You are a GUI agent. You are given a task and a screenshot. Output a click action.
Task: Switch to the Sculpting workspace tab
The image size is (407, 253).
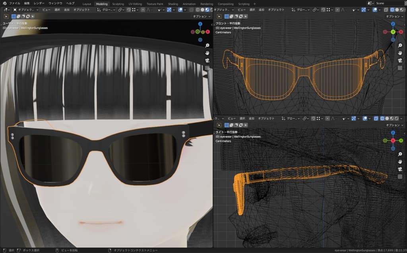click(118, 4)
